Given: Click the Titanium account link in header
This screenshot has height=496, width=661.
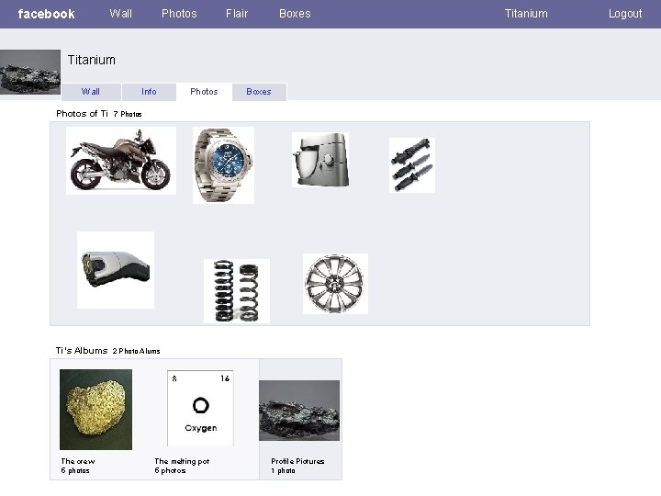Looking at the screenshot, I should tap(526, 14).
